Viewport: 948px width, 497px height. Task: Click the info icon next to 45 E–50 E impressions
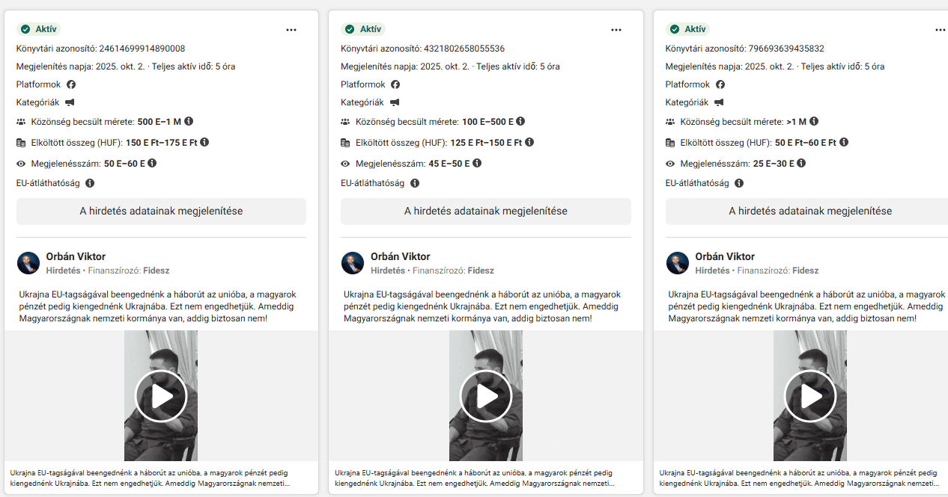478,163
